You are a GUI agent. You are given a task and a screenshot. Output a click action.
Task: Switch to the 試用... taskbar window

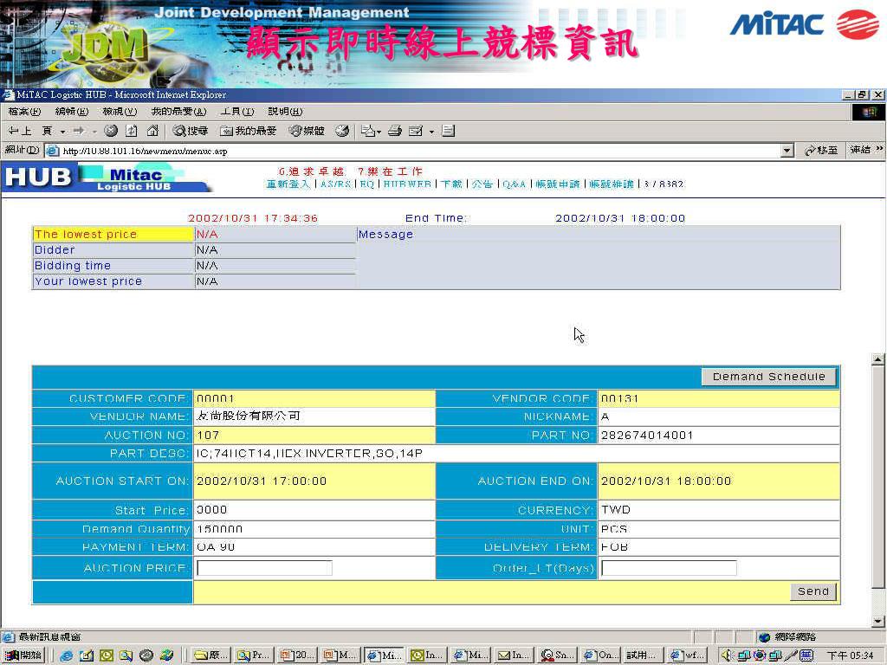click(644, 655)
